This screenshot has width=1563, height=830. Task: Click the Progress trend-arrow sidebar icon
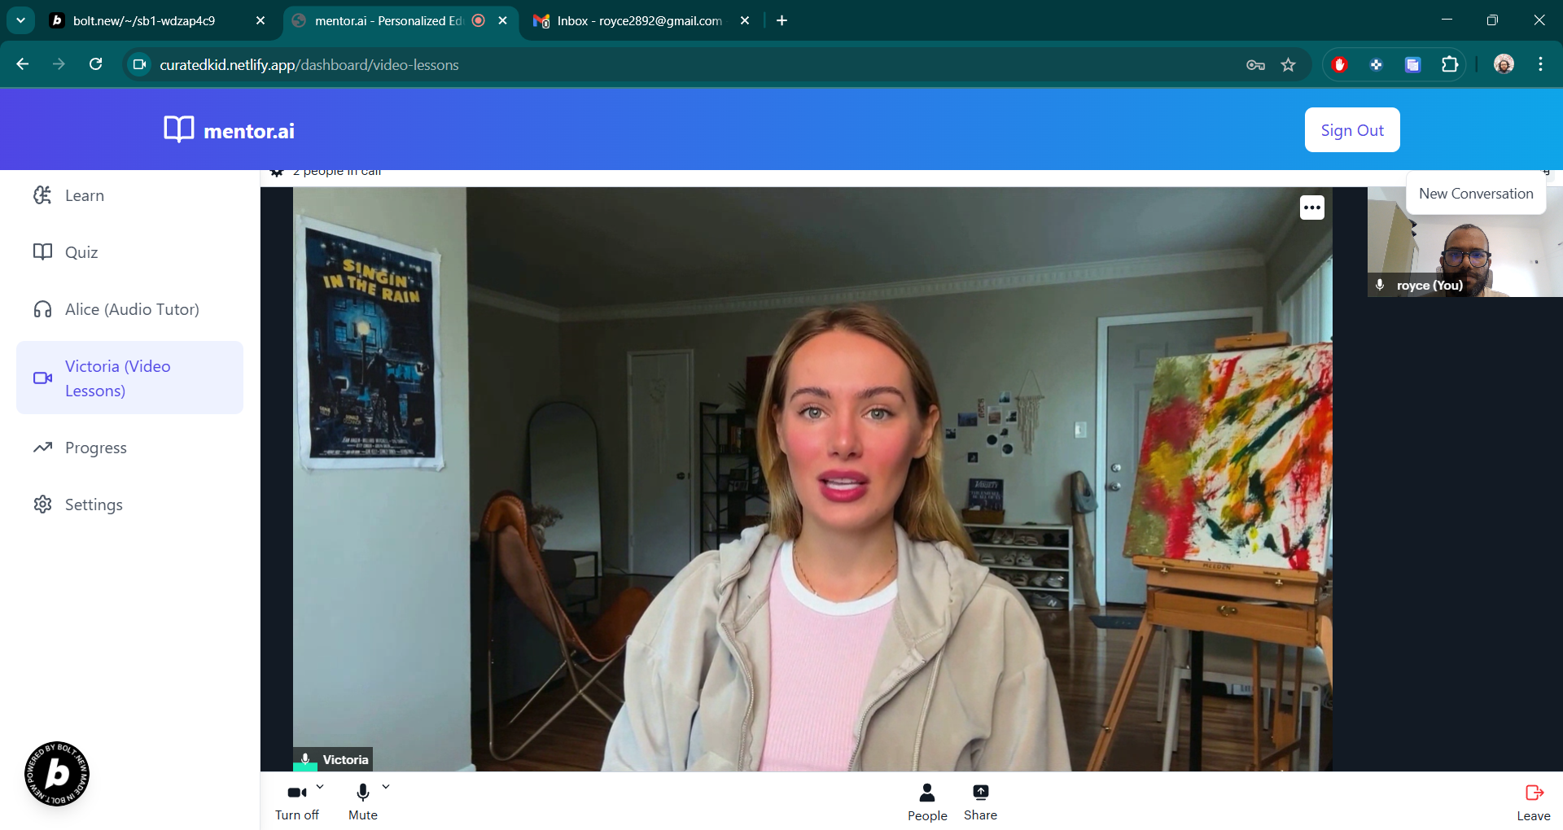pyautogui.click(x=42, y=448)
